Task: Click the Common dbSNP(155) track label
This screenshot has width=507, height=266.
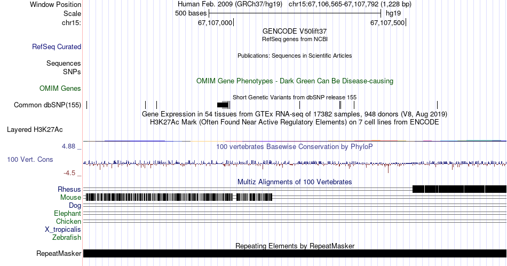Action: 47,105
